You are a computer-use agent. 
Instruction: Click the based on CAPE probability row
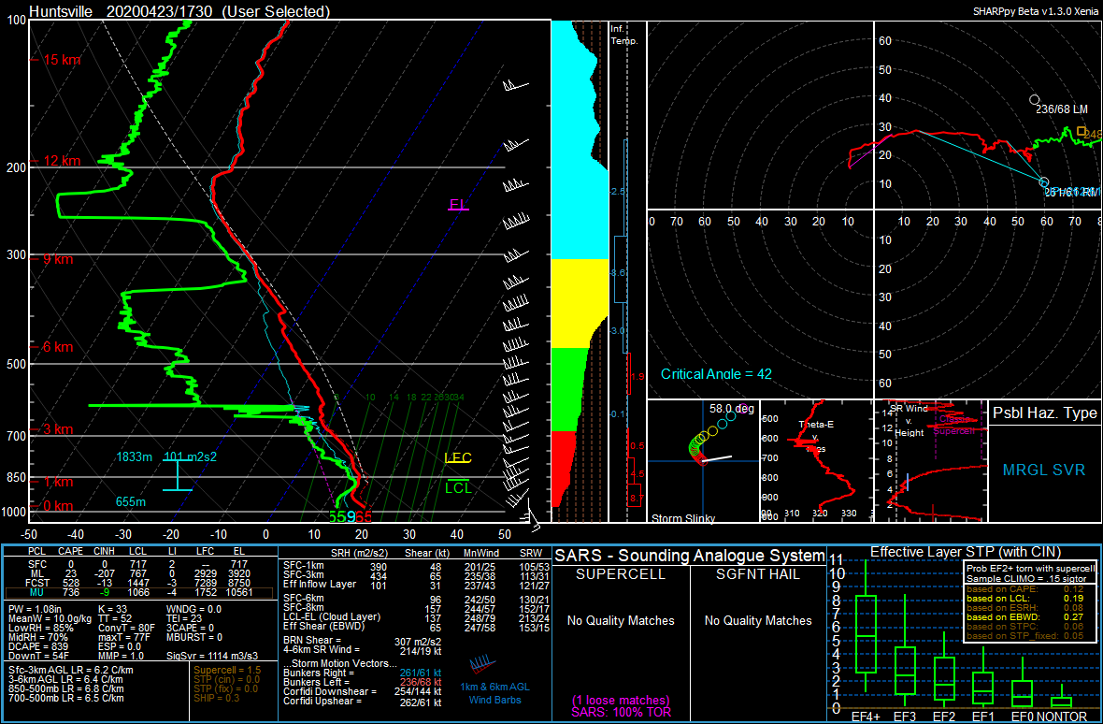1027,588
